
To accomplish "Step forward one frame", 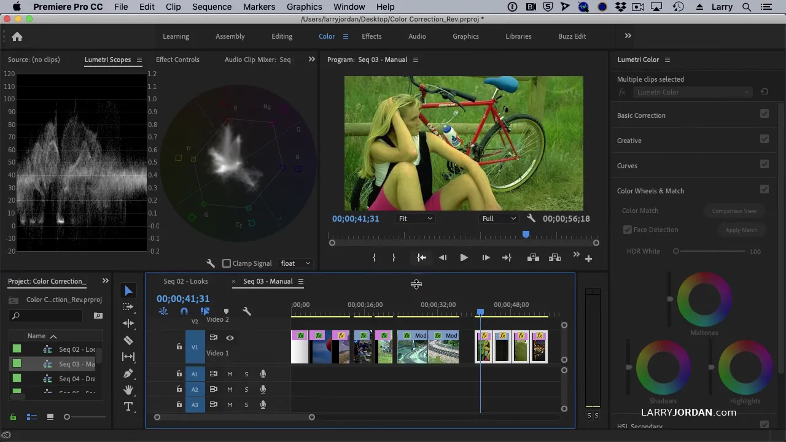I will tap(486, 258).
